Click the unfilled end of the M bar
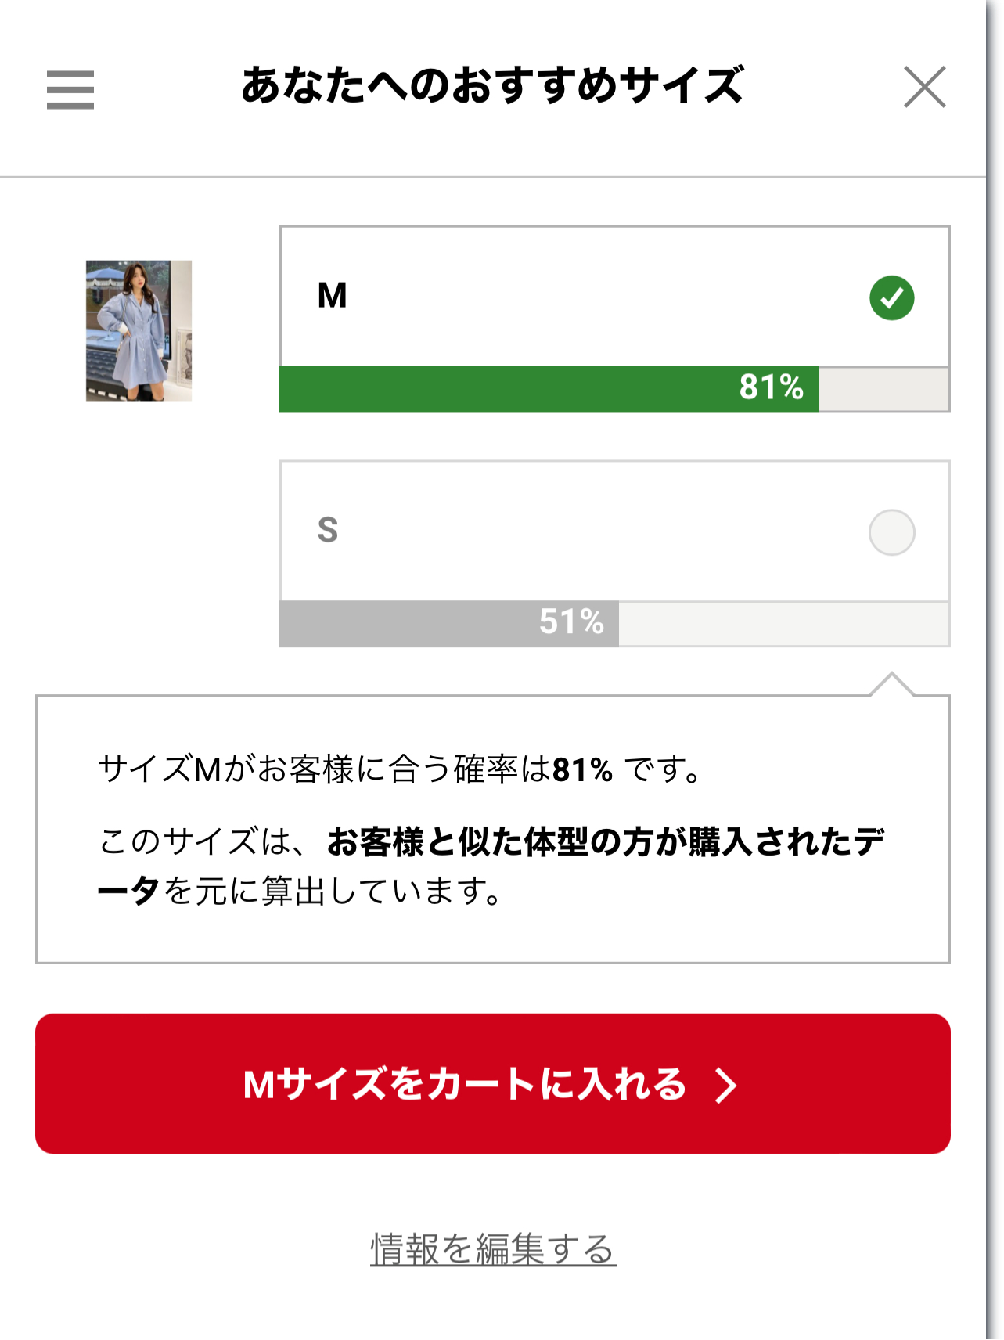 [x=883, y=389]
